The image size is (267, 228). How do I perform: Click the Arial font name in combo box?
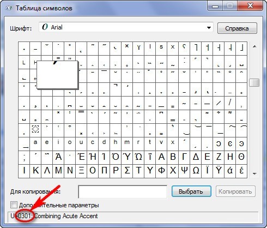point(57,27)
